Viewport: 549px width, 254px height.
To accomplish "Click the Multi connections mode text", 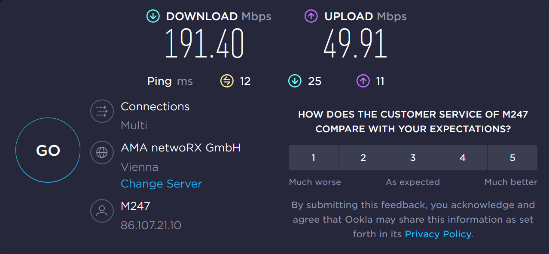I will coord(134,125).
